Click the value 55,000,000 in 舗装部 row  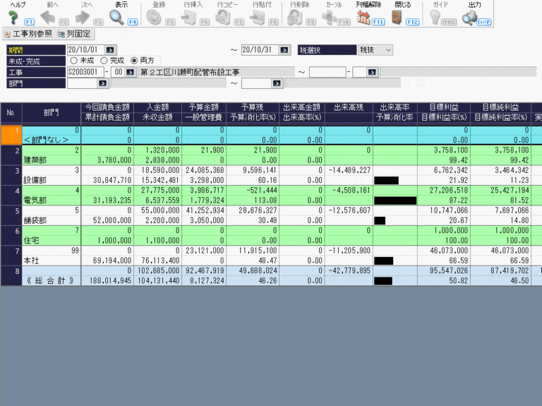[x=160, y=210]
